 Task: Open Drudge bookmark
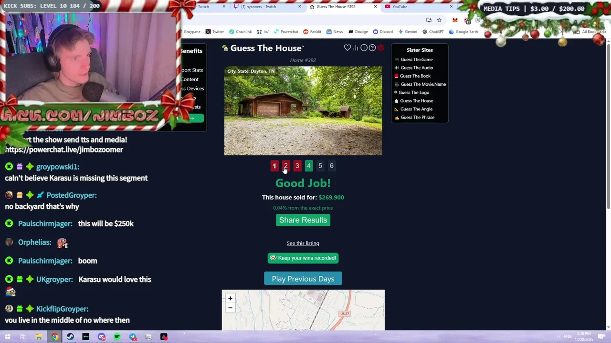coord(358,32)
